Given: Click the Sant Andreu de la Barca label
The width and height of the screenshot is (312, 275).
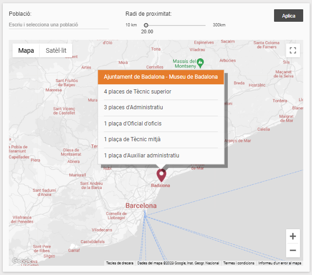Looking at the screenshot, I should [x=92, y=186].
